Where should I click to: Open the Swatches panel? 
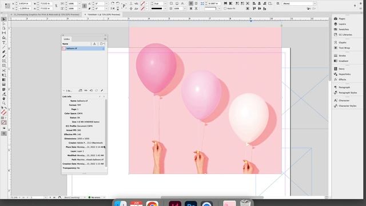point(344,29)
